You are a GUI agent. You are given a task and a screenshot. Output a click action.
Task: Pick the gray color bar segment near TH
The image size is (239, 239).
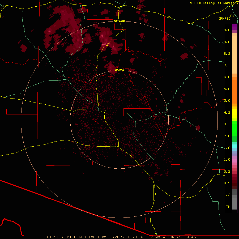coord(234,203)
